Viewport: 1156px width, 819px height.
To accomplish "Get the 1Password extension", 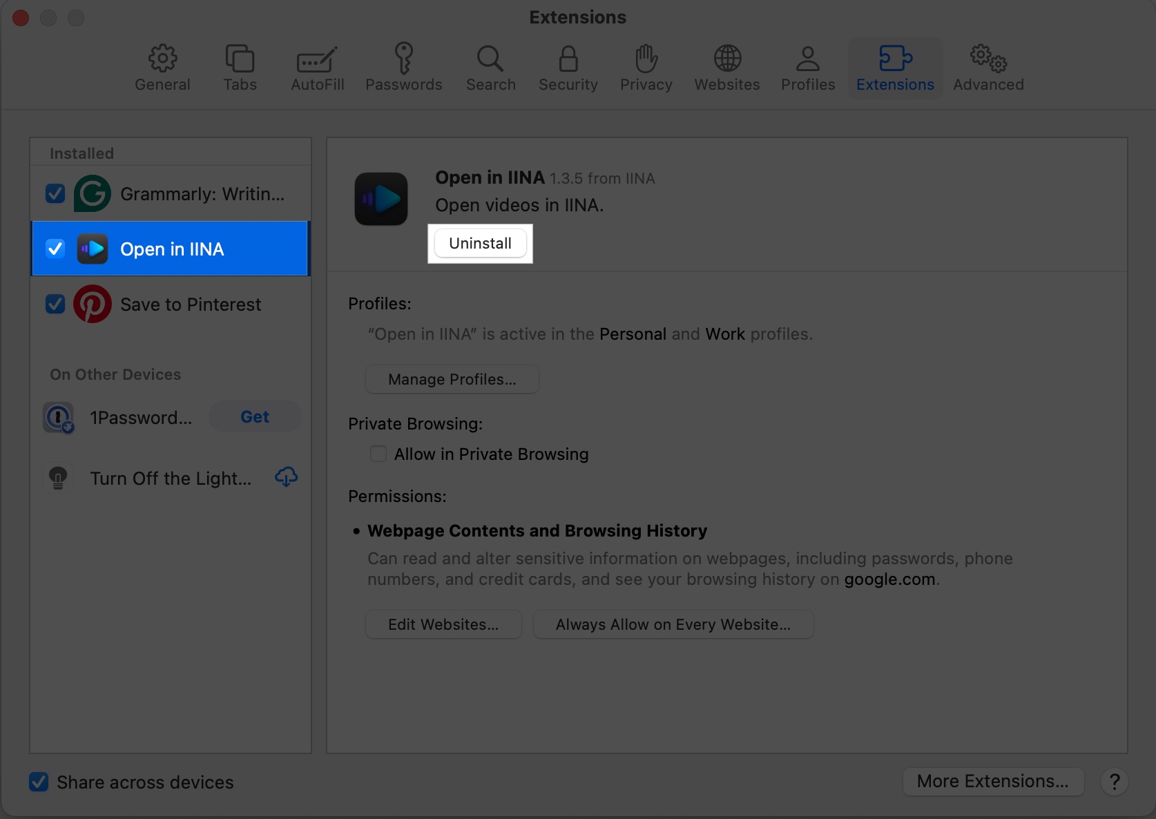I will click(x=254, y=416).
